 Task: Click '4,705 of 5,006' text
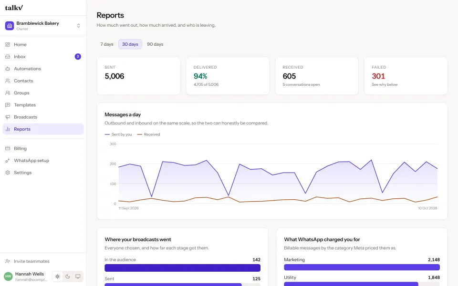tap(206, 85)
